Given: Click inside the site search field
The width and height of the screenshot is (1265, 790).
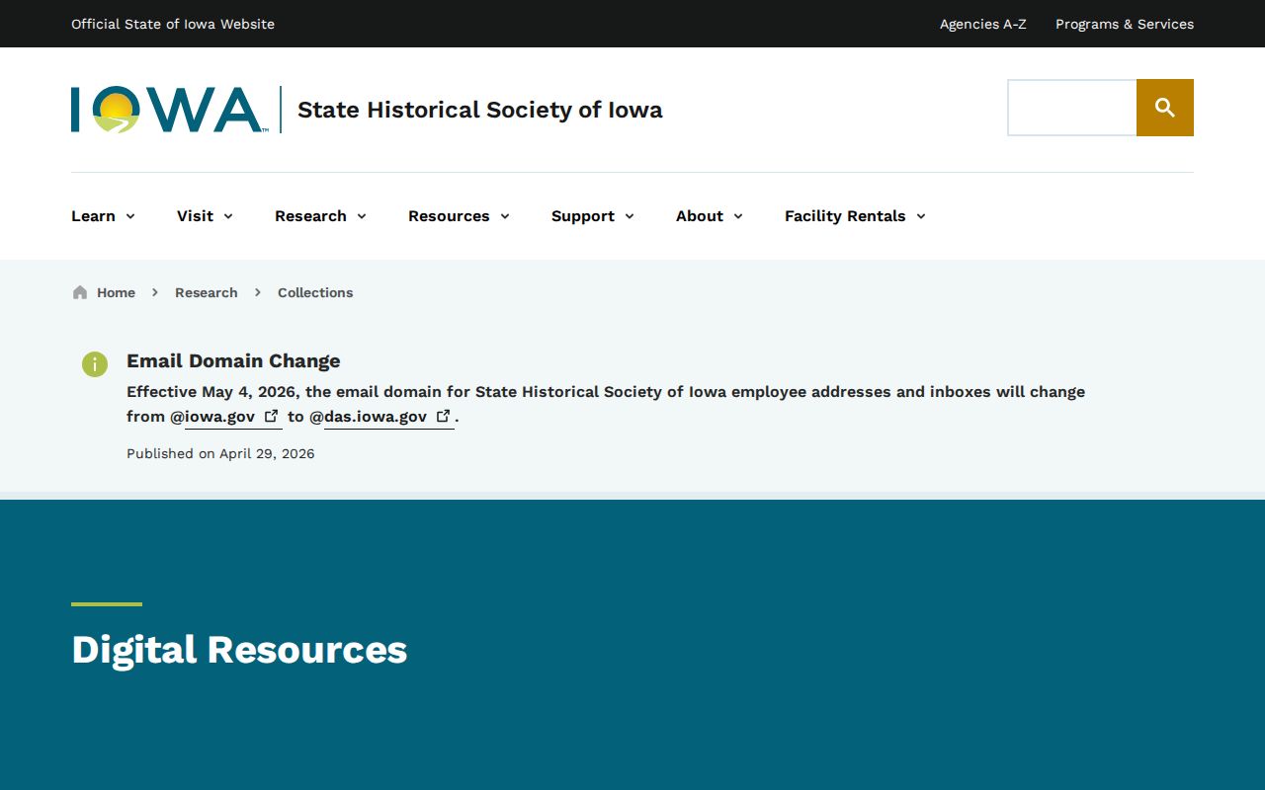Looking at the screenshot, I should point(1072,108).
